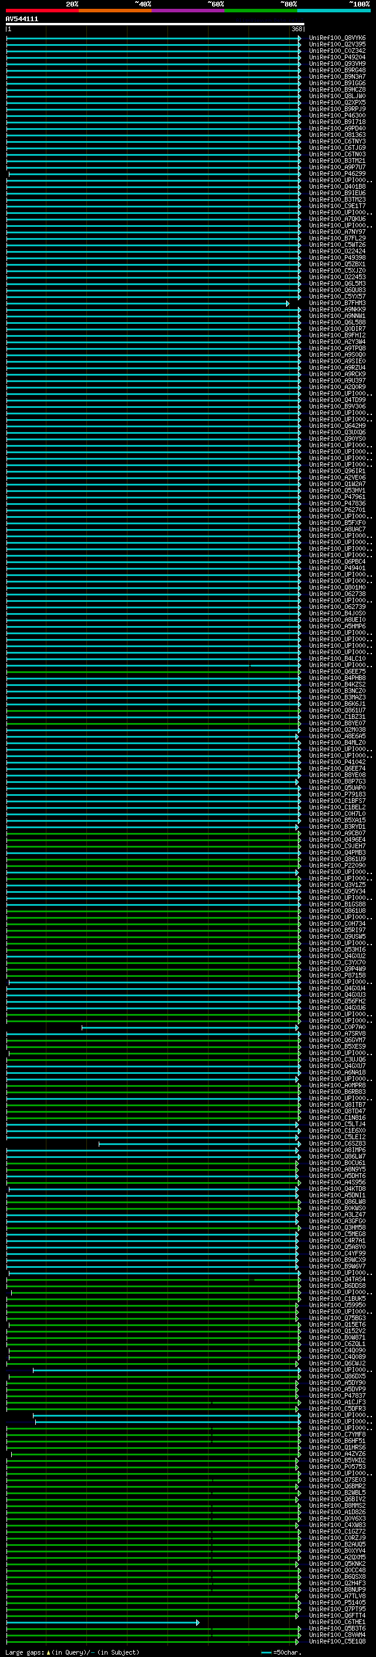The image size is (376, 1657).
Task: Open hit UniRef100_Q8VYK6
Action: tap(337, 38)
